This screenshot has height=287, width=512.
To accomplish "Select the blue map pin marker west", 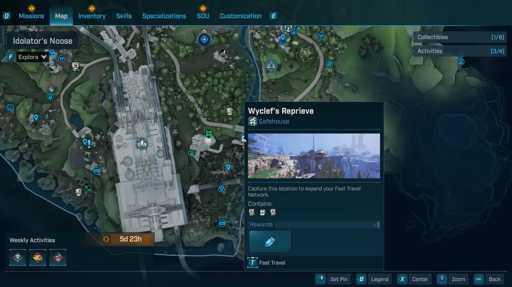I will tap(36, 118).
